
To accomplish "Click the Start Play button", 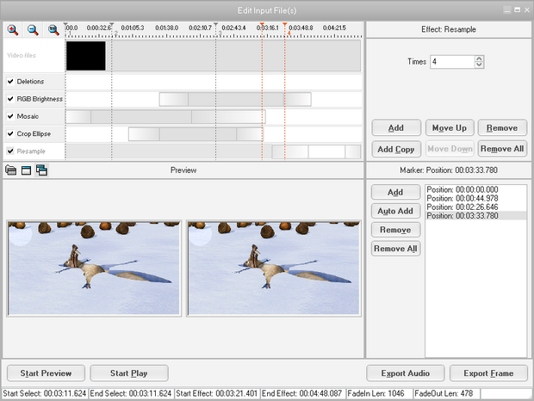I will [x=129, y=373].
